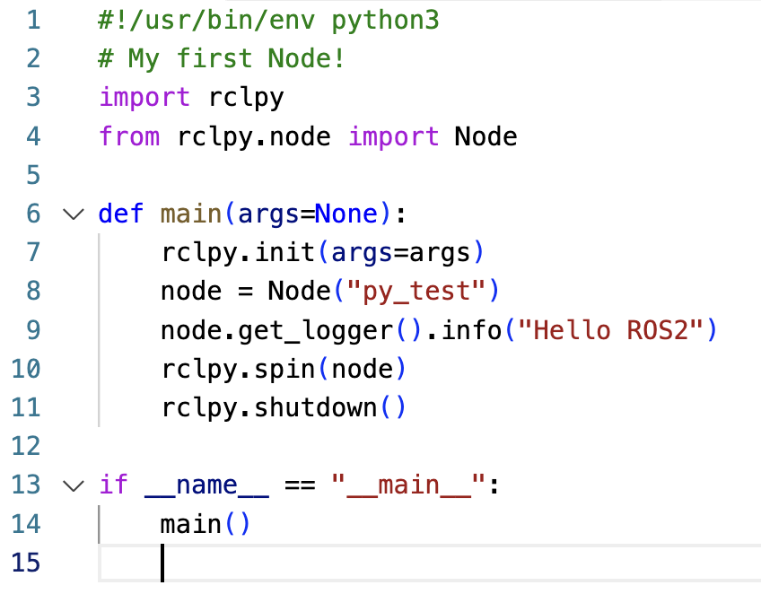
Task: Click the 'node' variable assignment on line 8
Action: [x=191, y=292]
